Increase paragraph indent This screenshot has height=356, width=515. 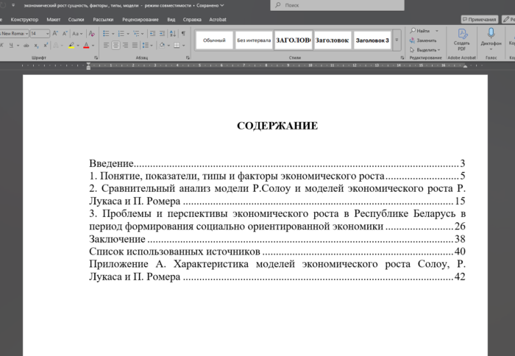click(163, 34)
